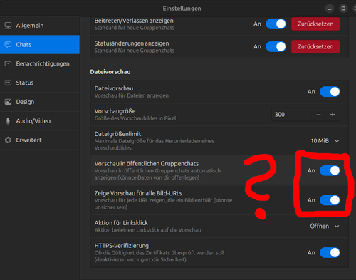Open the Status settings page
Screen dimensions: 356x280
click(x=40, y=83)
